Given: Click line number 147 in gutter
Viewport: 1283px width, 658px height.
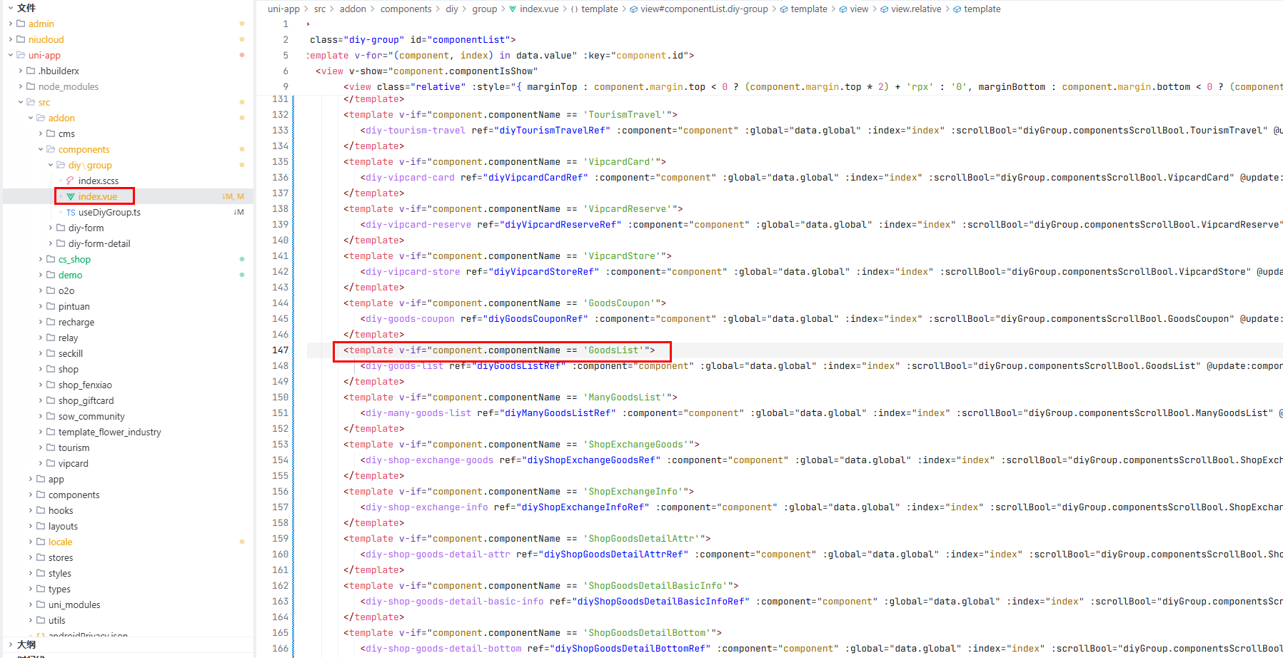Looking at the screenshot, I should [280, 350].
